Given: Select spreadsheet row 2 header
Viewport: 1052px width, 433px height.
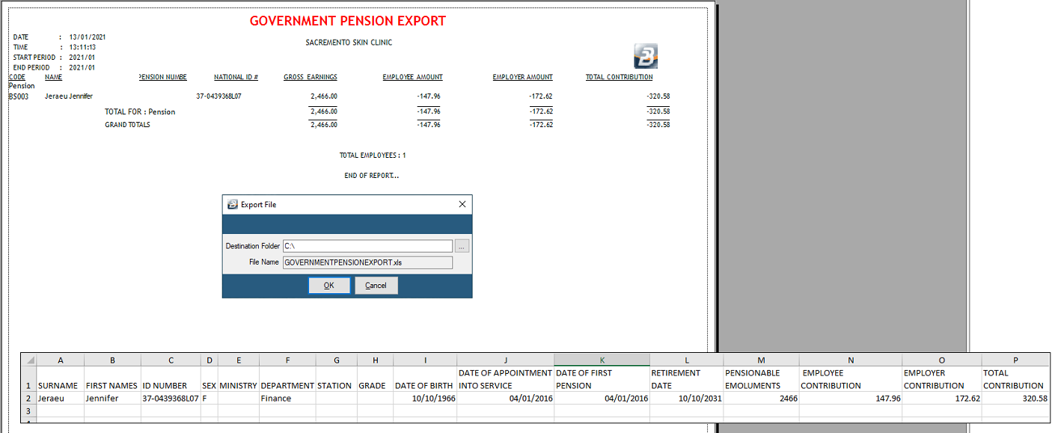Looking at the screenshot, I should point(28,399).
